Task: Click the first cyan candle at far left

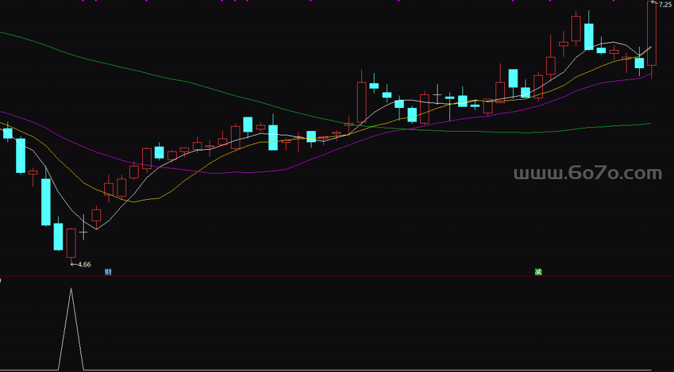Action: point(7,133)
